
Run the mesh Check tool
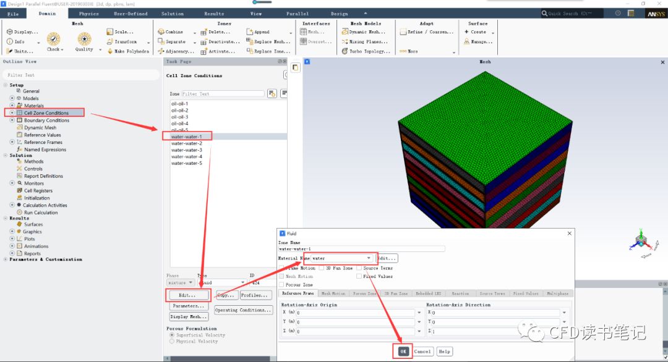pyautogui.click(x=53, y=41)
